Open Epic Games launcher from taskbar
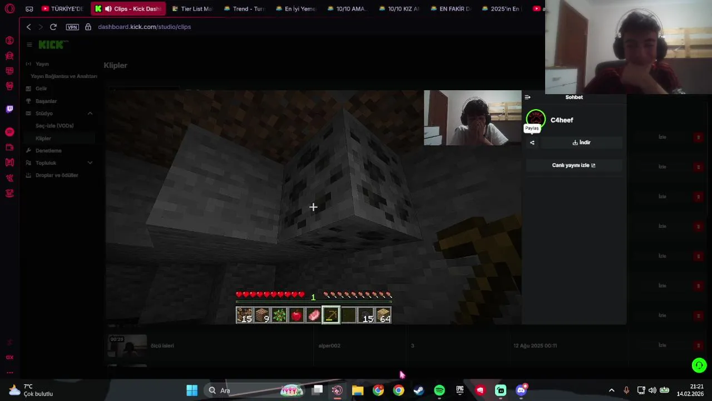Image resolution: width=712 pixels, height=401 pixels. [x=460, y=390]
